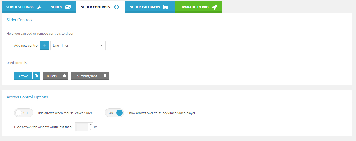Open the Slides tab
Image resolution: width=356 pixels, height=141 pixels.
56,7
